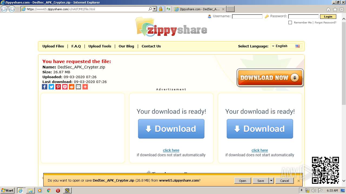Tick the Remember Me checkbox

tap(290, 23)
